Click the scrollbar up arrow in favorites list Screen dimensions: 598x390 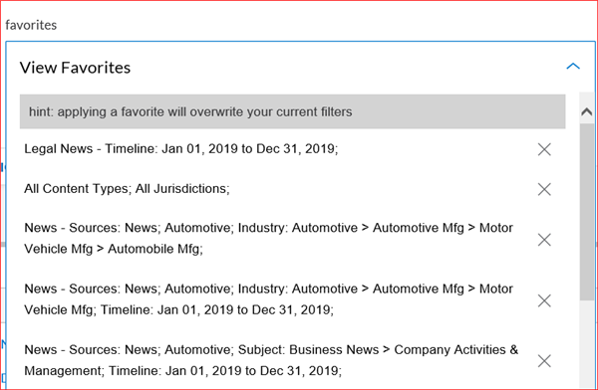pyautogui.click(x=587, y=111)
